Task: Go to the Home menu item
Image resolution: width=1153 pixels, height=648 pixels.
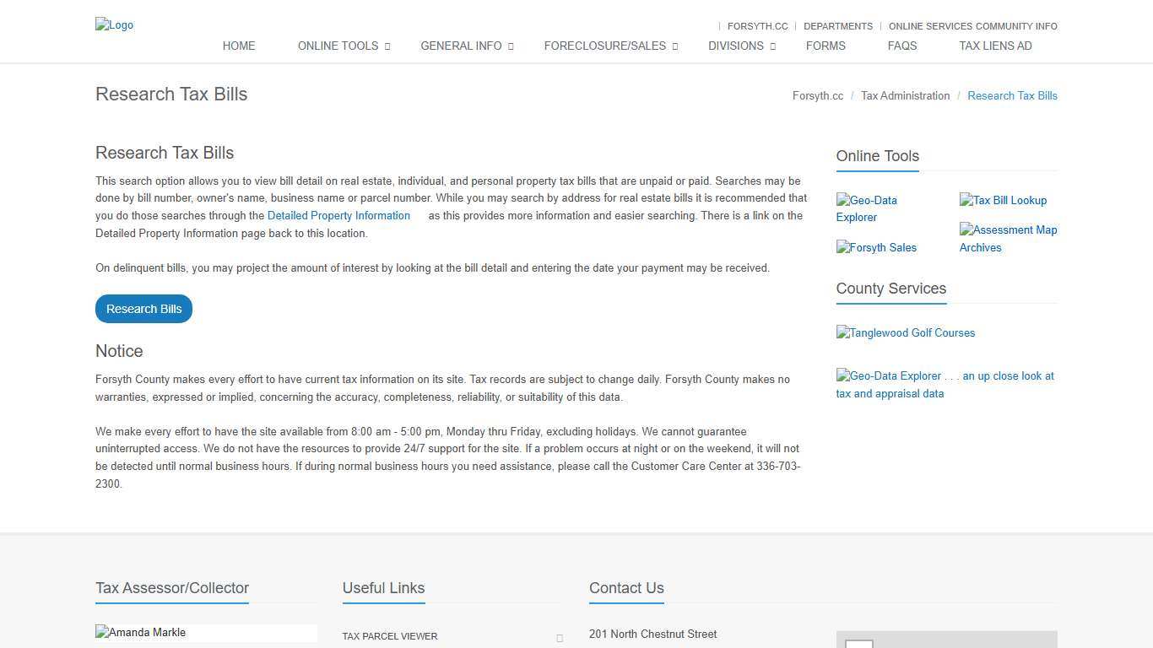Action: click(239, 46)
